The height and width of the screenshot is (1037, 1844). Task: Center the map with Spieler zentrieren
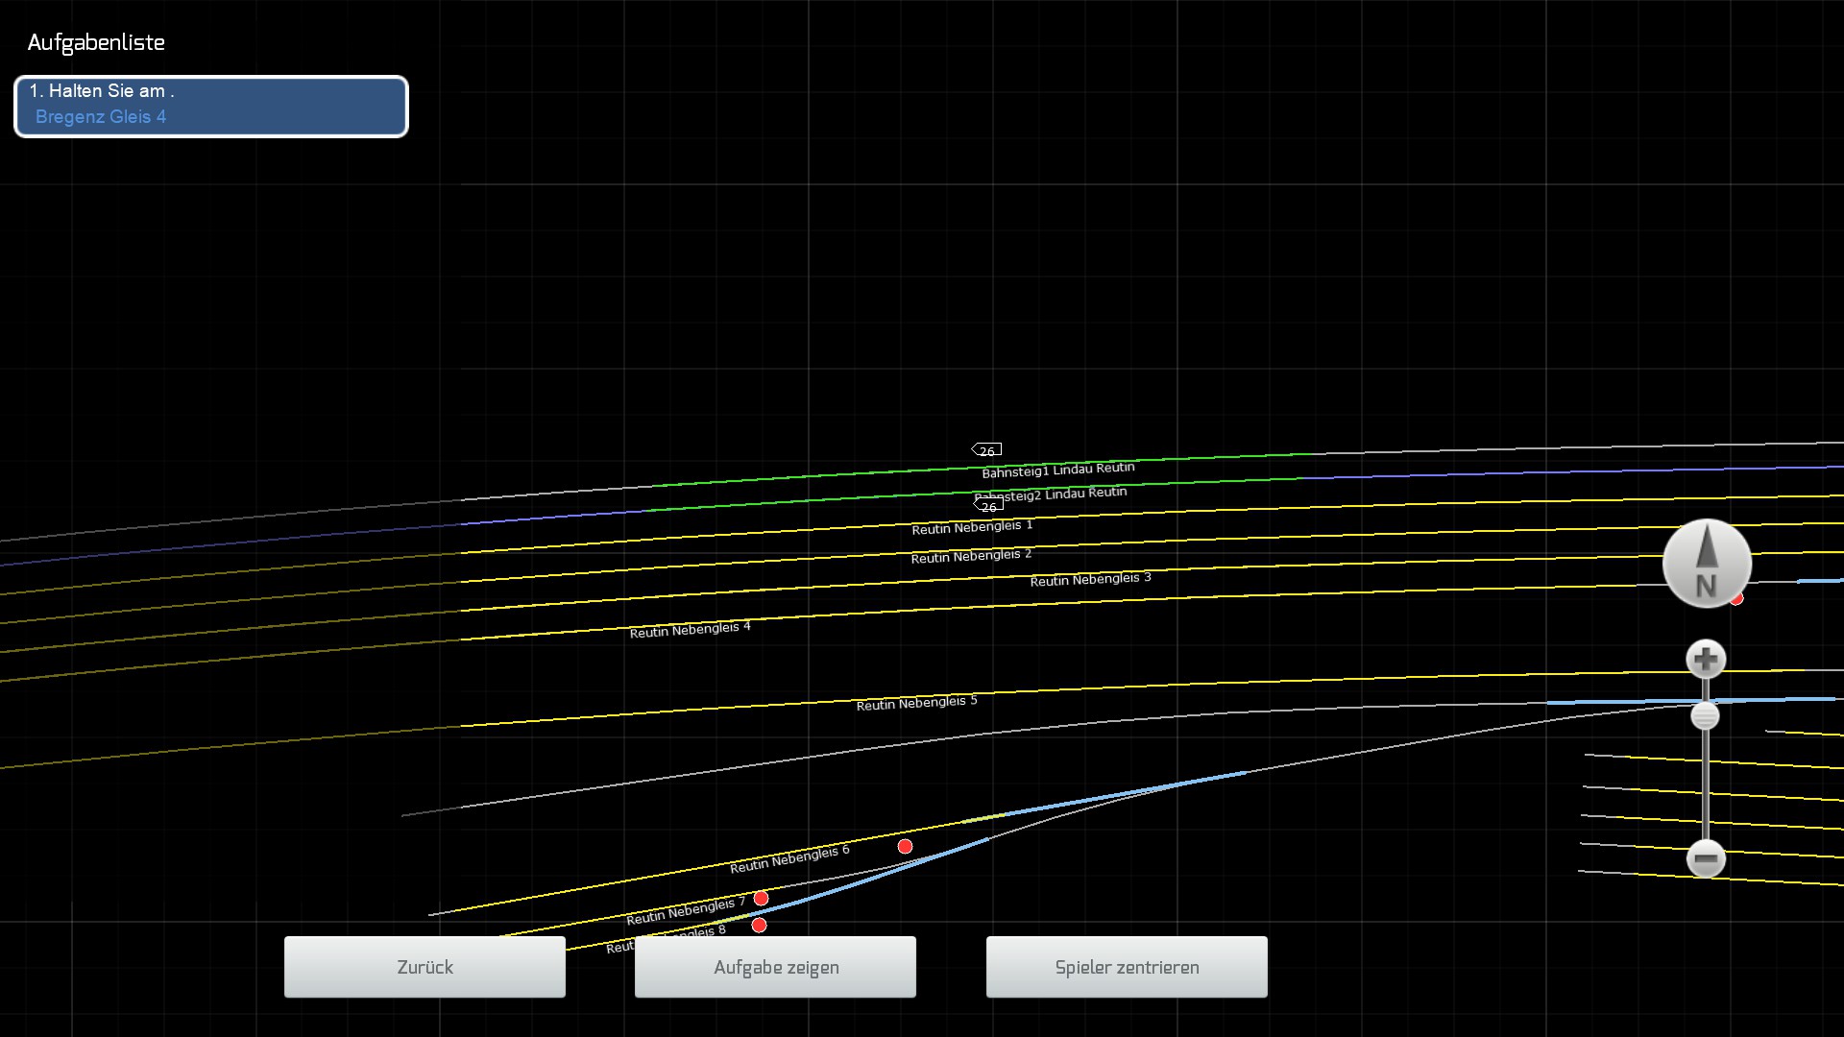point(1127,967)
